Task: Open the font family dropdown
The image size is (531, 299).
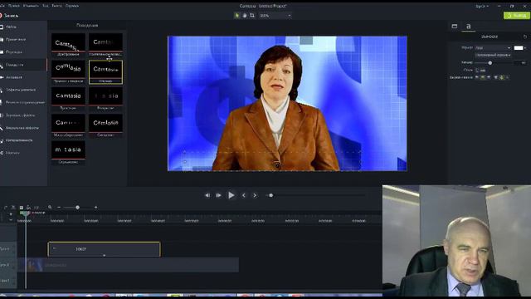Action: (x=493, y=48)
